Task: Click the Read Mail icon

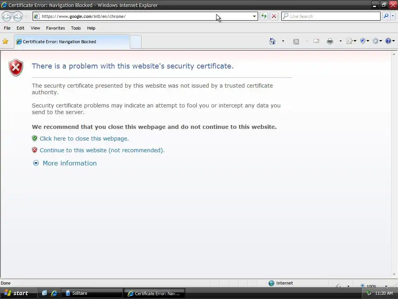Action: point(316,41)
